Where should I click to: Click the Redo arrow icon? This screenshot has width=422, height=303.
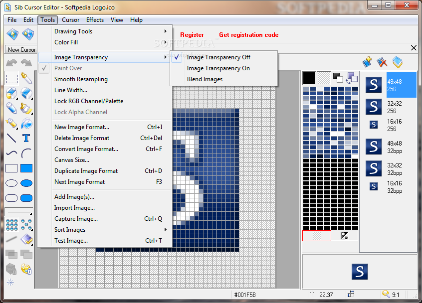point(26,63)
